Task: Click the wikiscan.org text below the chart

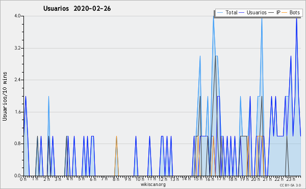Action: click(153, 184)
